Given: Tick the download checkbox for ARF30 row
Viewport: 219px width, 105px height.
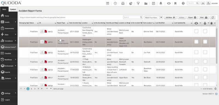Looking at the screenshot, I should tap(205, 52).
